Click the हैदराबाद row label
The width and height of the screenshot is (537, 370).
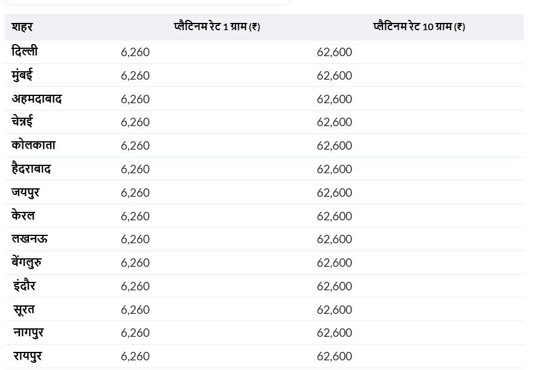click(x=31, y=169)
